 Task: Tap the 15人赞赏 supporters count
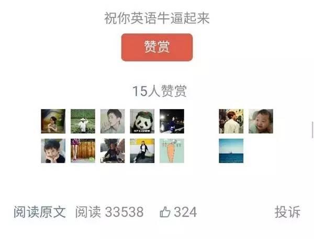pyautogui.click(x=160, y=91)
